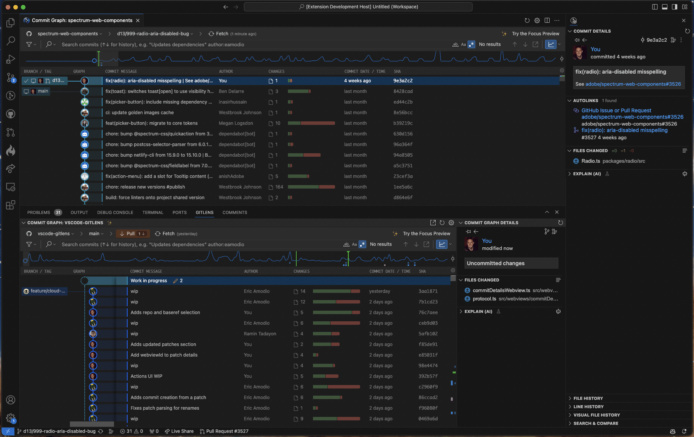This screenshot has height=437, width=694.
Task: Switch to the Output tab
Action: pyautogui.click(x=79, y=212)
